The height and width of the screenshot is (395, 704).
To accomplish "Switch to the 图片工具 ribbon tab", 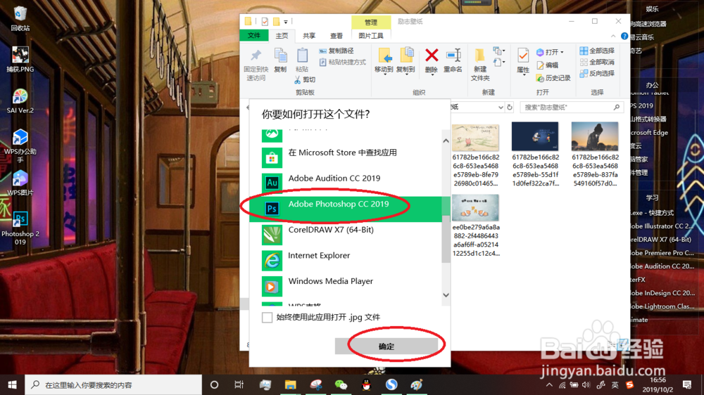I will (x=371, y=36).
